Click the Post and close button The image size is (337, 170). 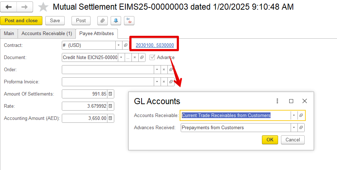21,20
